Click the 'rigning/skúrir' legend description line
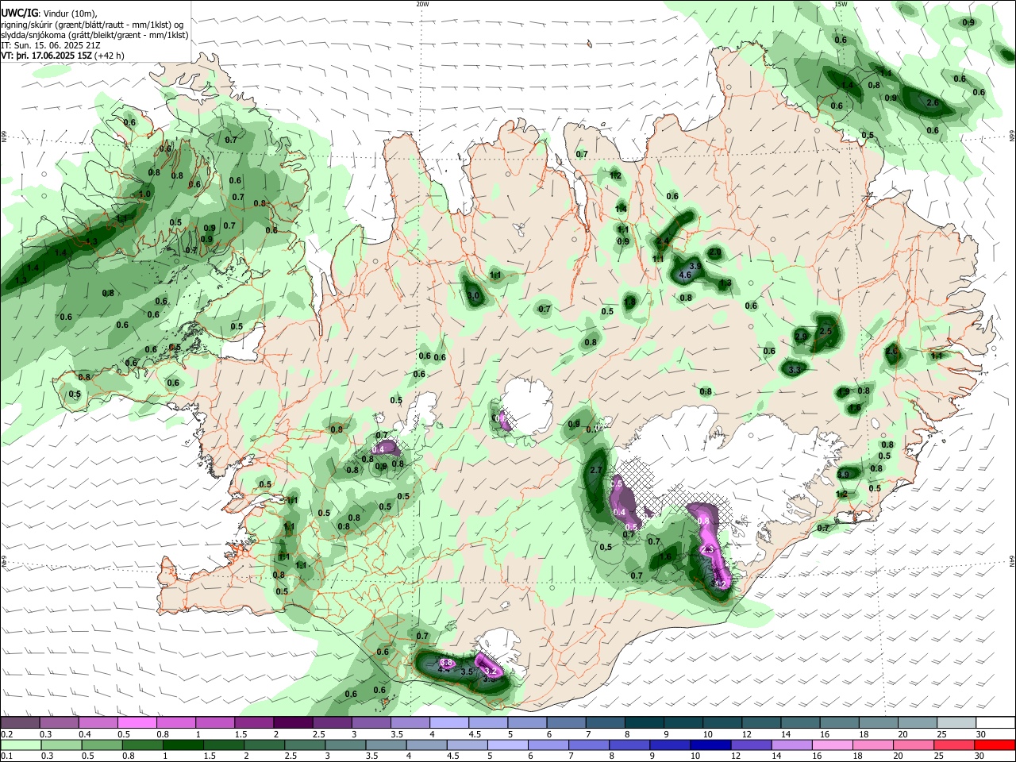1016x762 pixels. (x=94, y=24)
